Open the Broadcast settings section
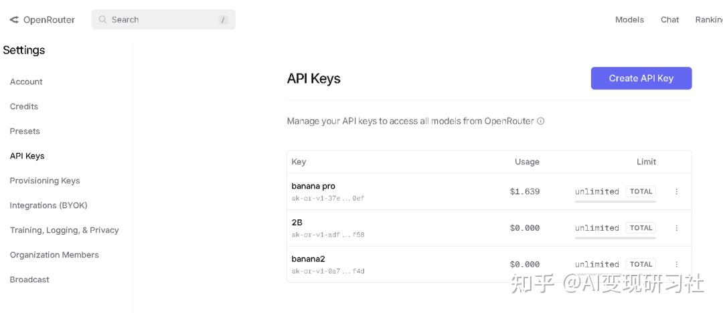Screen dimensions: 723x313 (x=29, y=280)
